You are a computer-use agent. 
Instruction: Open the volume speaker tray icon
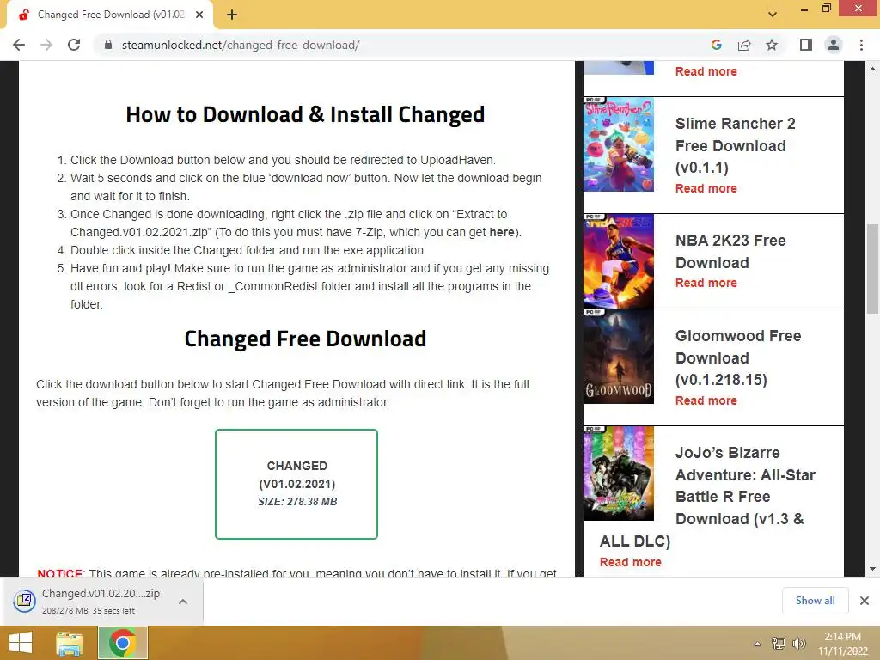coord(798,643)
